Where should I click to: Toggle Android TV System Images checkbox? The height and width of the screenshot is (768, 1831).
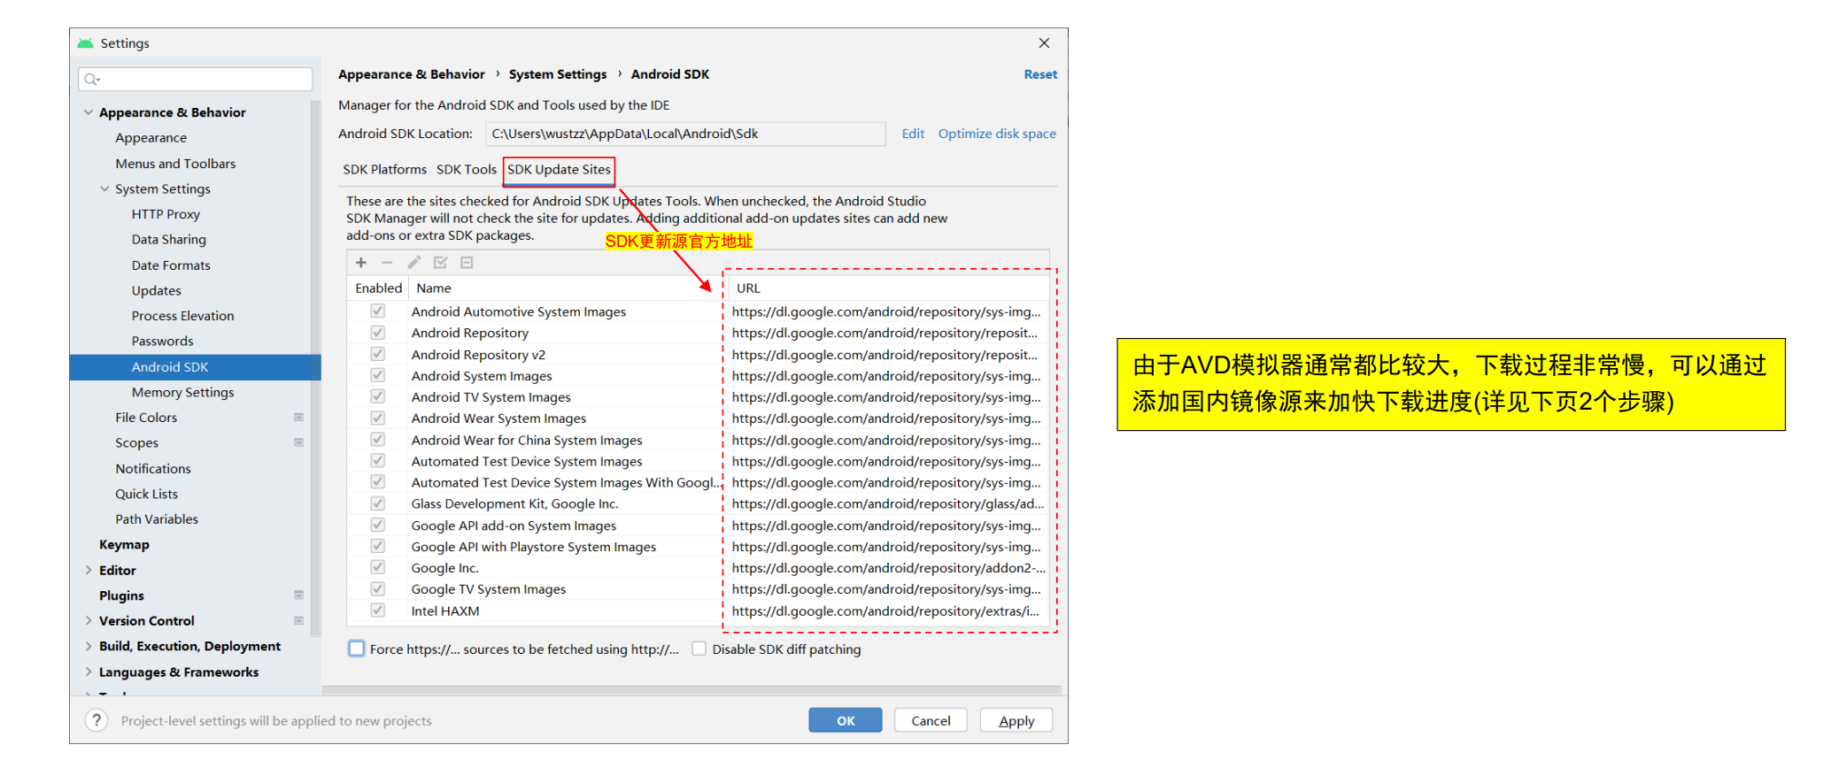point(378,396)
